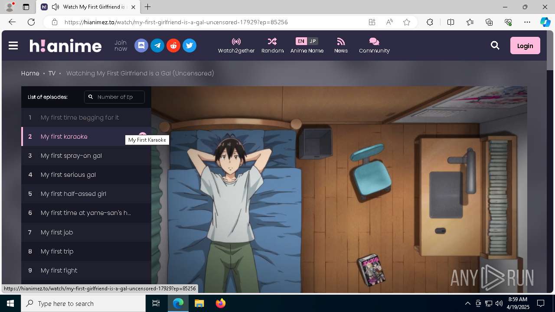Pick a Random anime

point(272,45)
